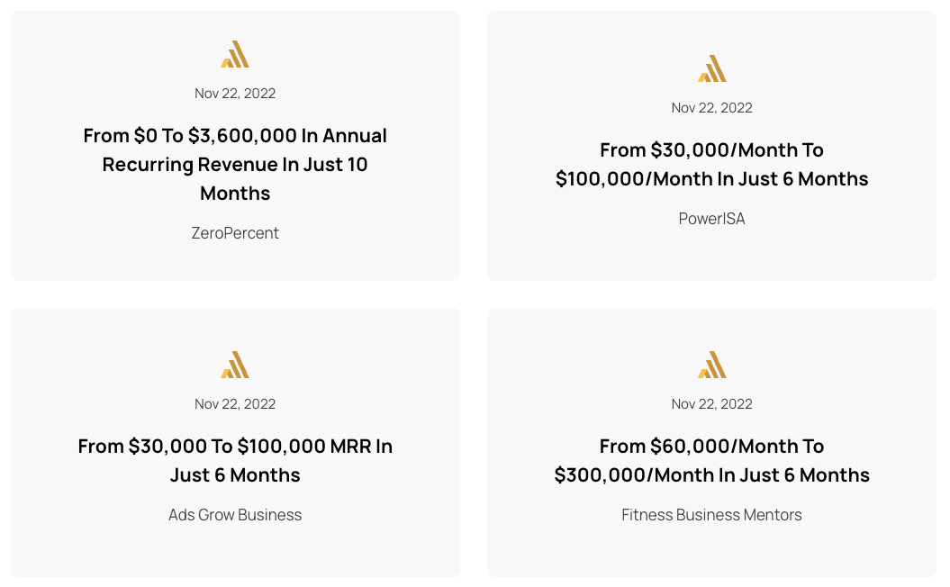Click the gold logo icon on PowerISA card
Image resolution: width=950 pixels, height=587 pixels.
click(712, 68)
